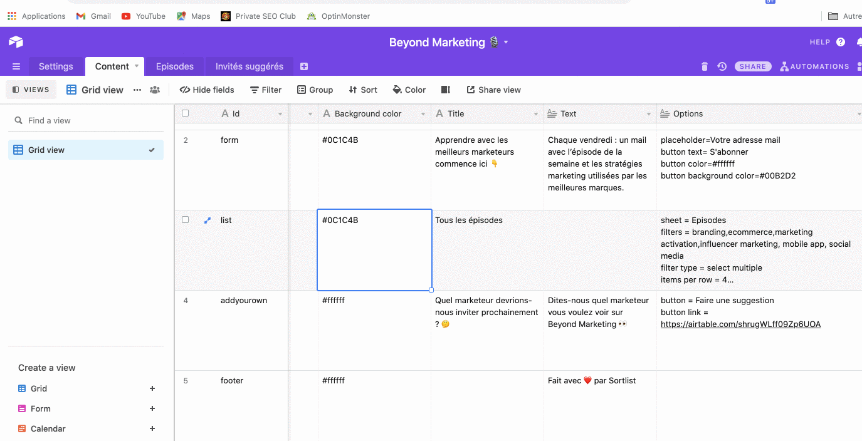The image size is (862, 441).
Task: Open the Title column dropdown arrow
Action: click(x=536, y=114)
